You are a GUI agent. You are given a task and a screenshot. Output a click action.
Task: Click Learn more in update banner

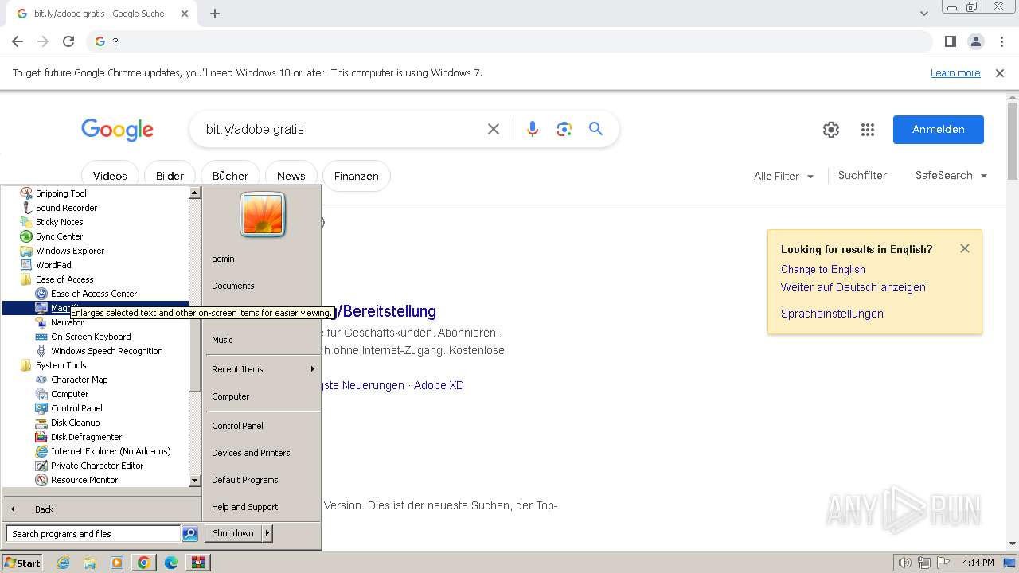click(955, 73)
